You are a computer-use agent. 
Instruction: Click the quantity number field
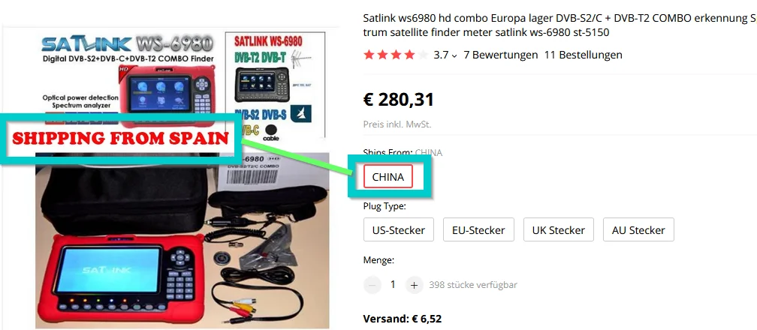tap(393, 285)
